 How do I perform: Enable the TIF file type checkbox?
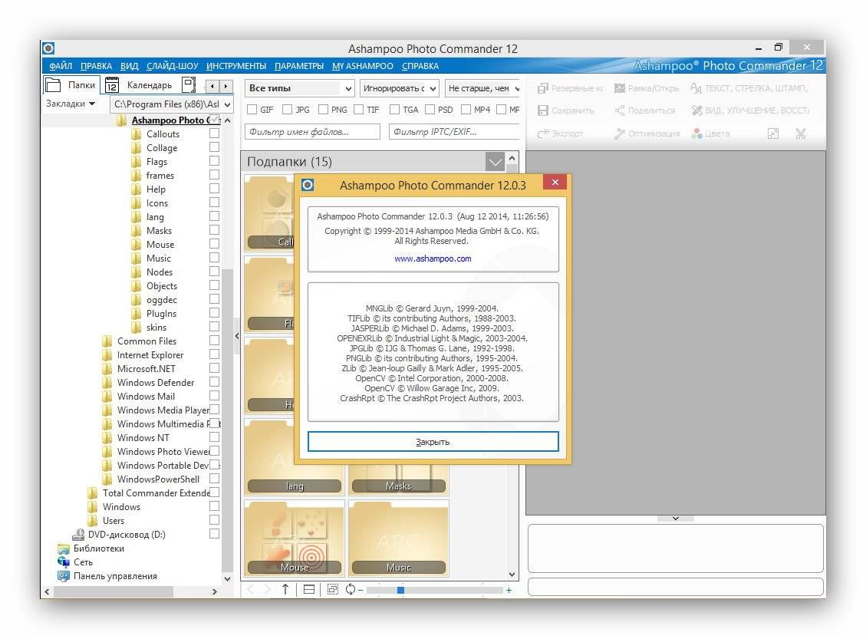tap(358, 110)
